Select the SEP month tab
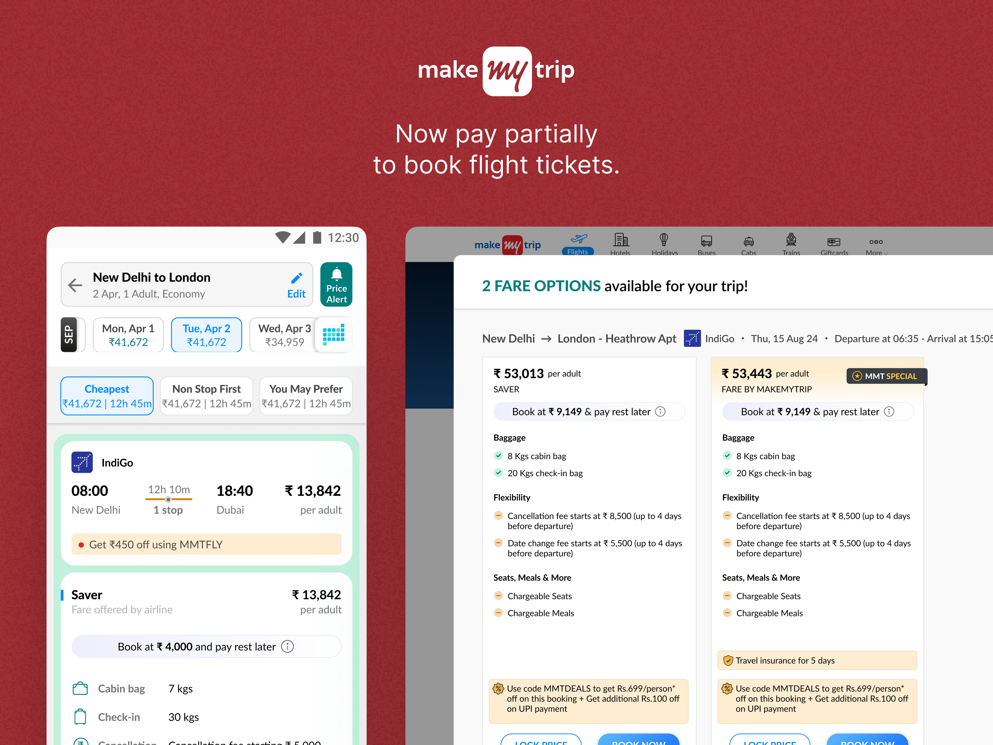Viewport: 993px width, 745px height. pos(69,334)
